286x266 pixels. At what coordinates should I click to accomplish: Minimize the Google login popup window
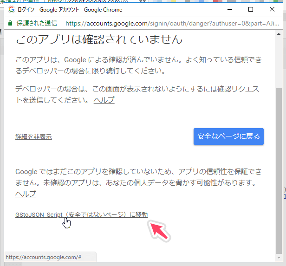click(x=230, y=9)
